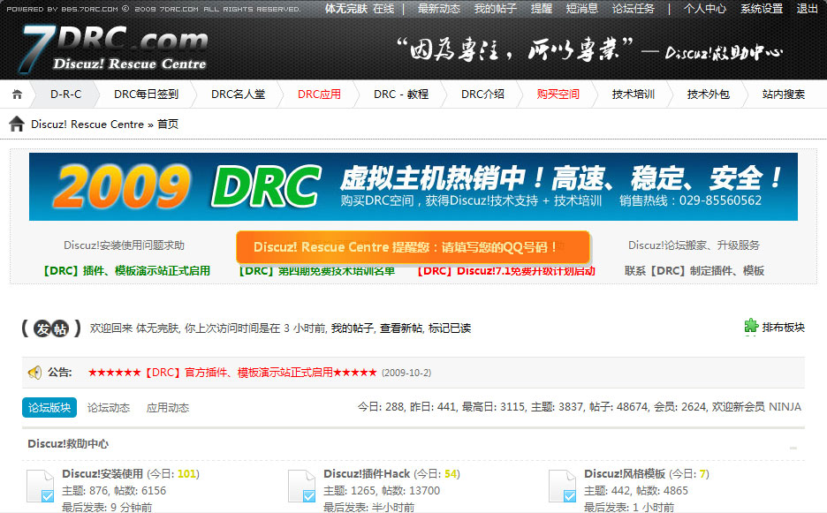Click the 2009 DRC hosting banner
The image size is (827, 513).
(x=413, y=186)
